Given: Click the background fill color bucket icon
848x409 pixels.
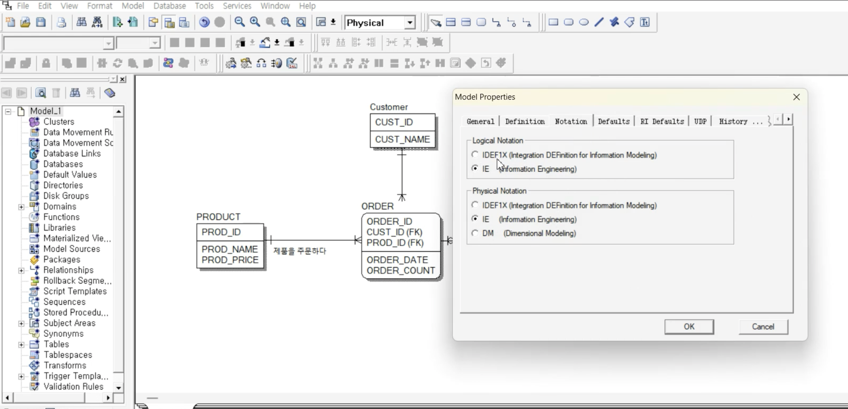Looking at the screenshot, I should [265, 43].
